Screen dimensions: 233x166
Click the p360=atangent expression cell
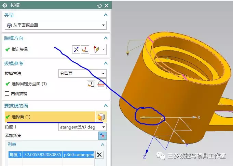tap(78, 155)
